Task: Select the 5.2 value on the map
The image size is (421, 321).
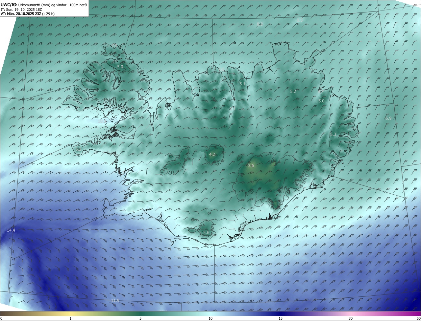Action: click(293, 91)
